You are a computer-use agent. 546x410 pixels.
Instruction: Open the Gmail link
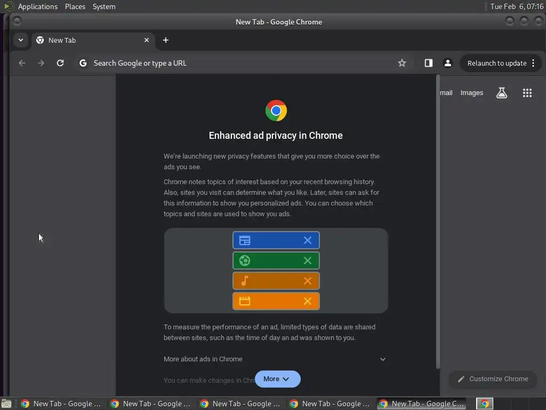click(446, 93)
